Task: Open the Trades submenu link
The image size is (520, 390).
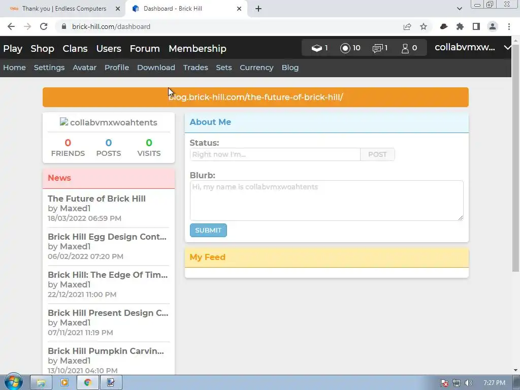Action: [196, 68]
